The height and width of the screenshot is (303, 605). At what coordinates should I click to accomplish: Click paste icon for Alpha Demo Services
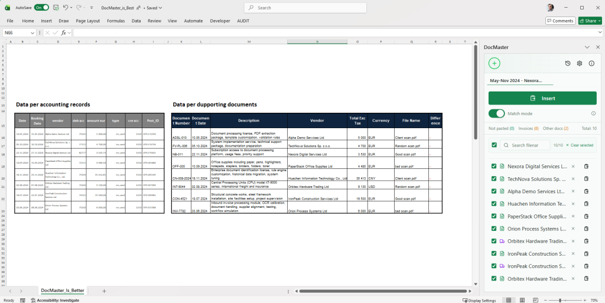pyautogui.click(x=586, y=191)
